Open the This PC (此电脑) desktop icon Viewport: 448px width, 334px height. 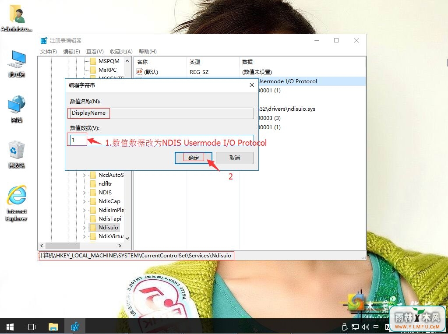[17, 63]
